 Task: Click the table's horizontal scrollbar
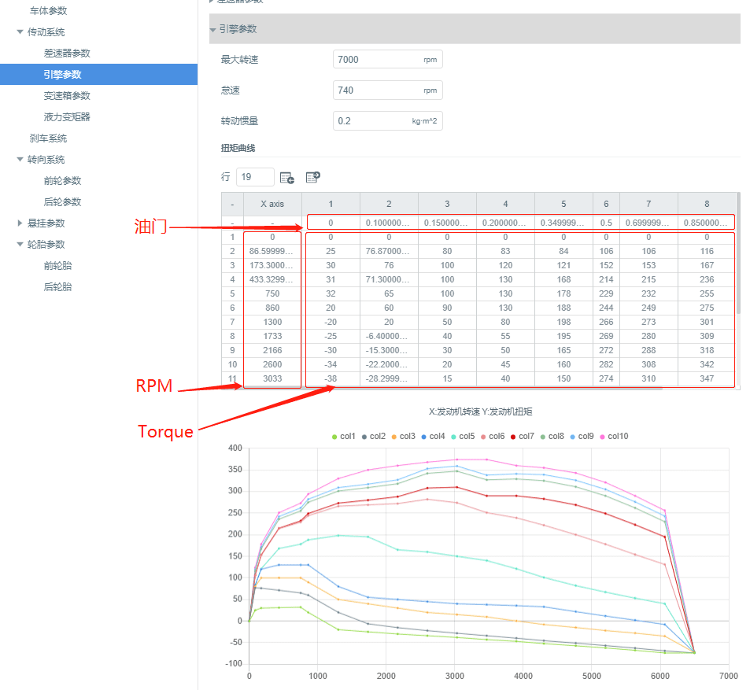click(442, 389)
